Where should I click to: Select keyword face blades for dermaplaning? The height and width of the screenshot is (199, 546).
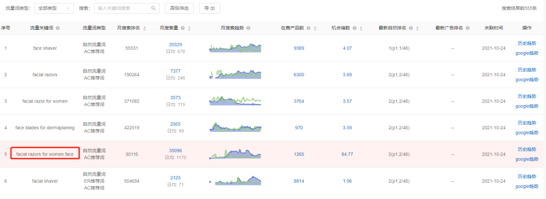pos(45,128)
